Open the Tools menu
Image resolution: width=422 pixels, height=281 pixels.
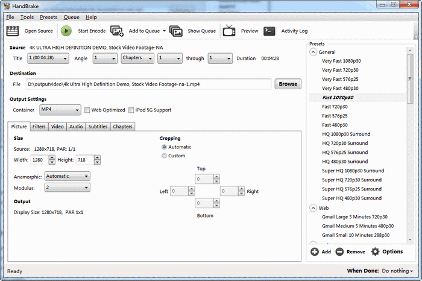tap(27, 17)
